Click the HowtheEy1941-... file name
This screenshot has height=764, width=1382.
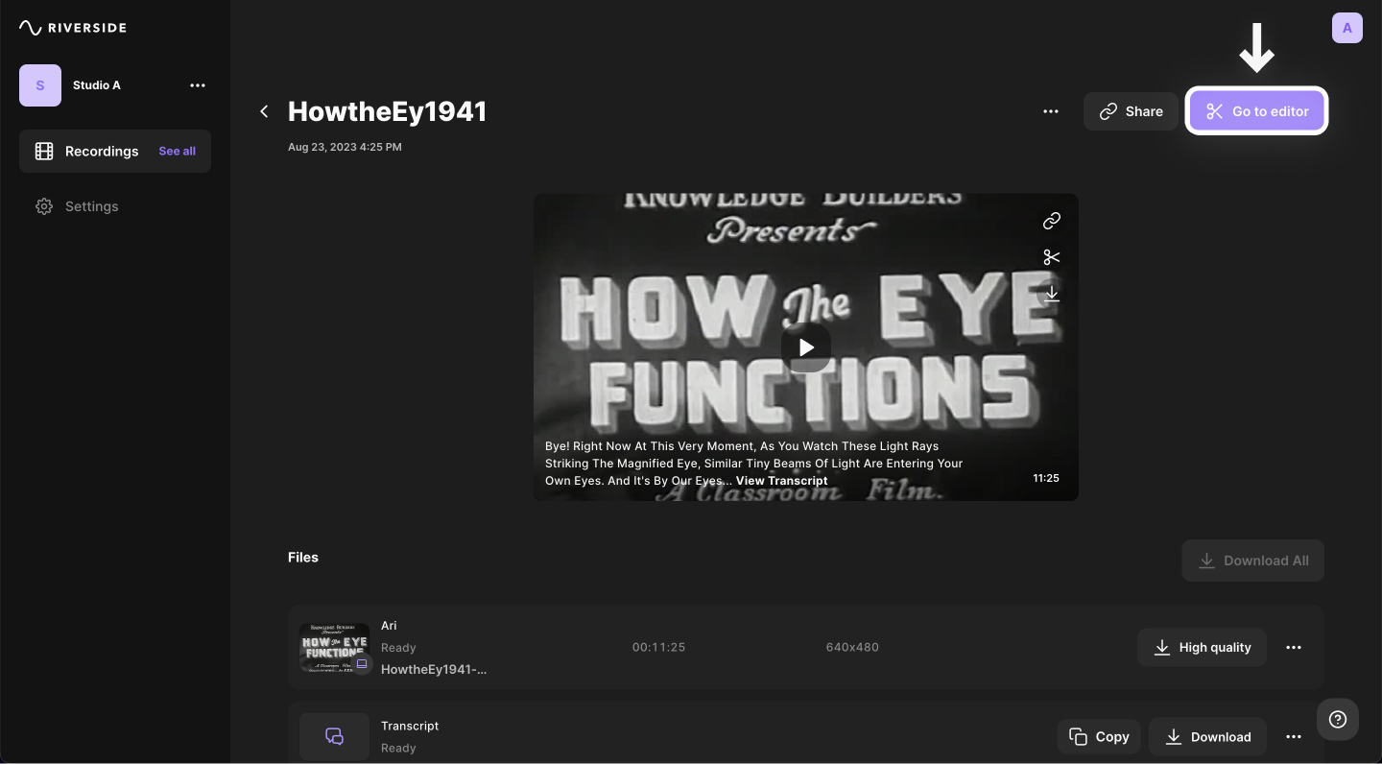(434, 669)
